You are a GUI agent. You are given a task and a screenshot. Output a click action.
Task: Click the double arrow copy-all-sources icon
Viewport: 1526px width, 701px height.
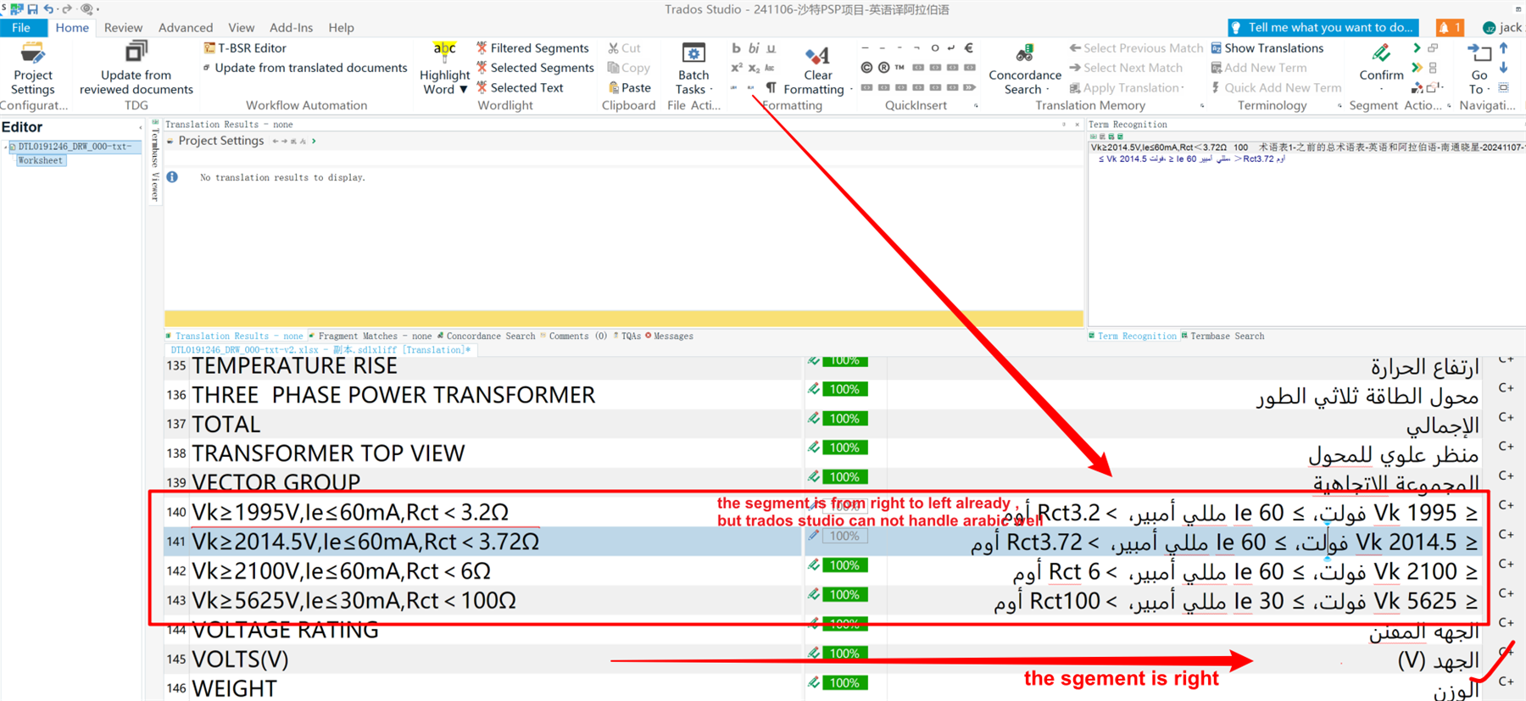[x=1416, y=68]
